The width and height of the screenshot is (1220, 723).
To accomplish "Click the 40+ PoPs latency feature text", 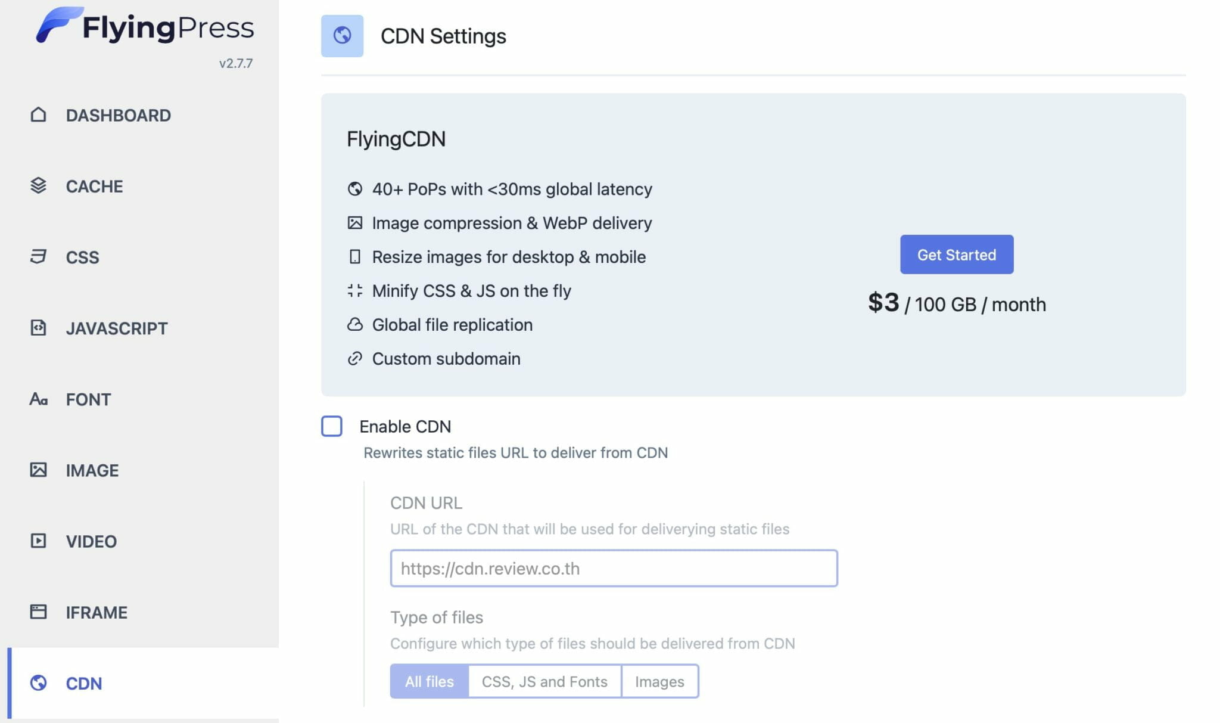I will (x=512, y=189).
